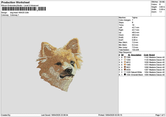Click thread code 1026

coord(146,62)
